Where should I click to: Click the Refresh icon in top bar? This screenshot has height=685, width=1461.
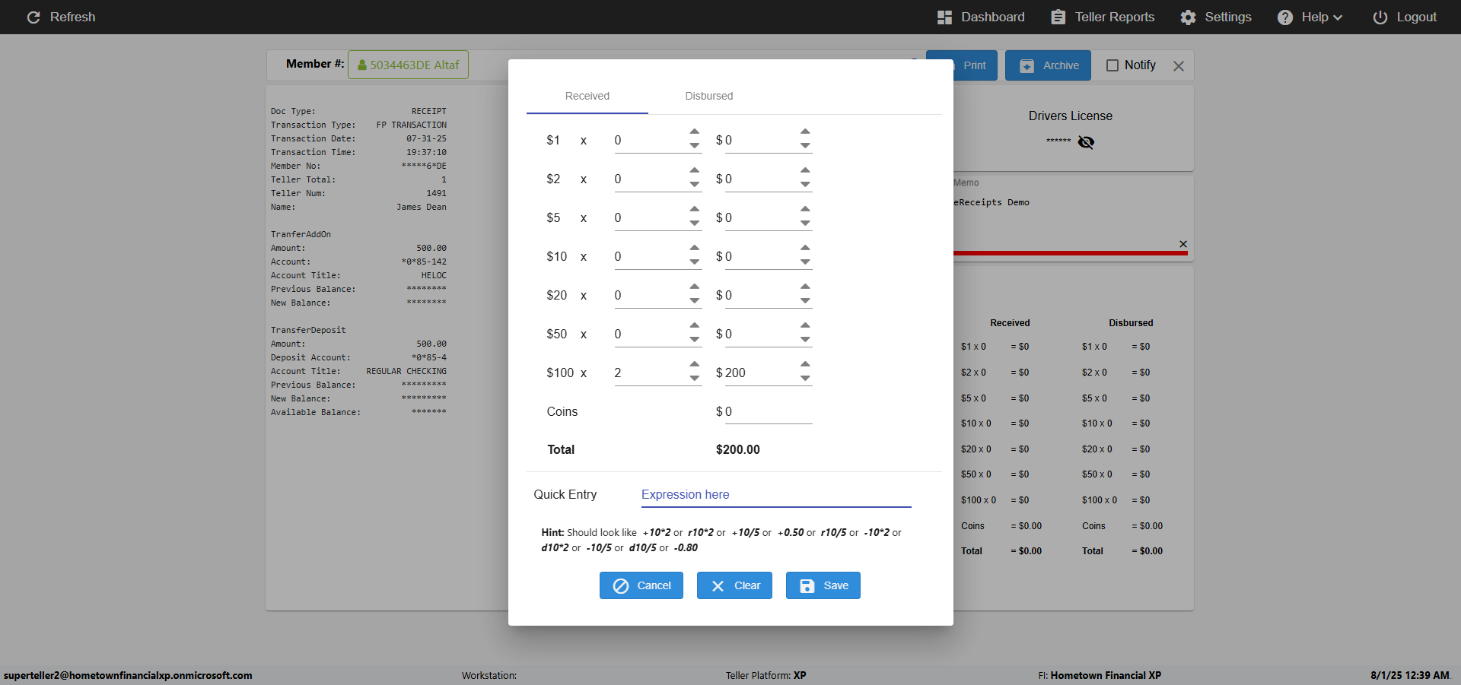coord(33,17)
